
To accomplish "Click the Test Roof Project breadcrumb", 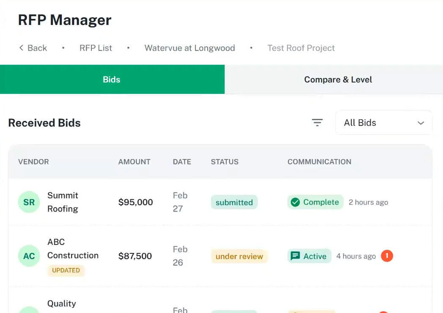I will point(301,48).
